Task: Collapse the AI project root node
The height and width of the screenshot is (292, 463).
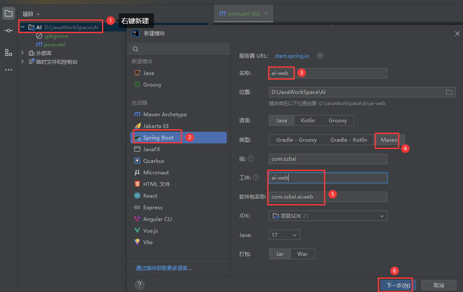Action: 23,27
